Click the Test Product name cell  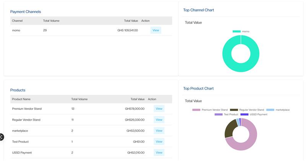(x=20, y=142)
